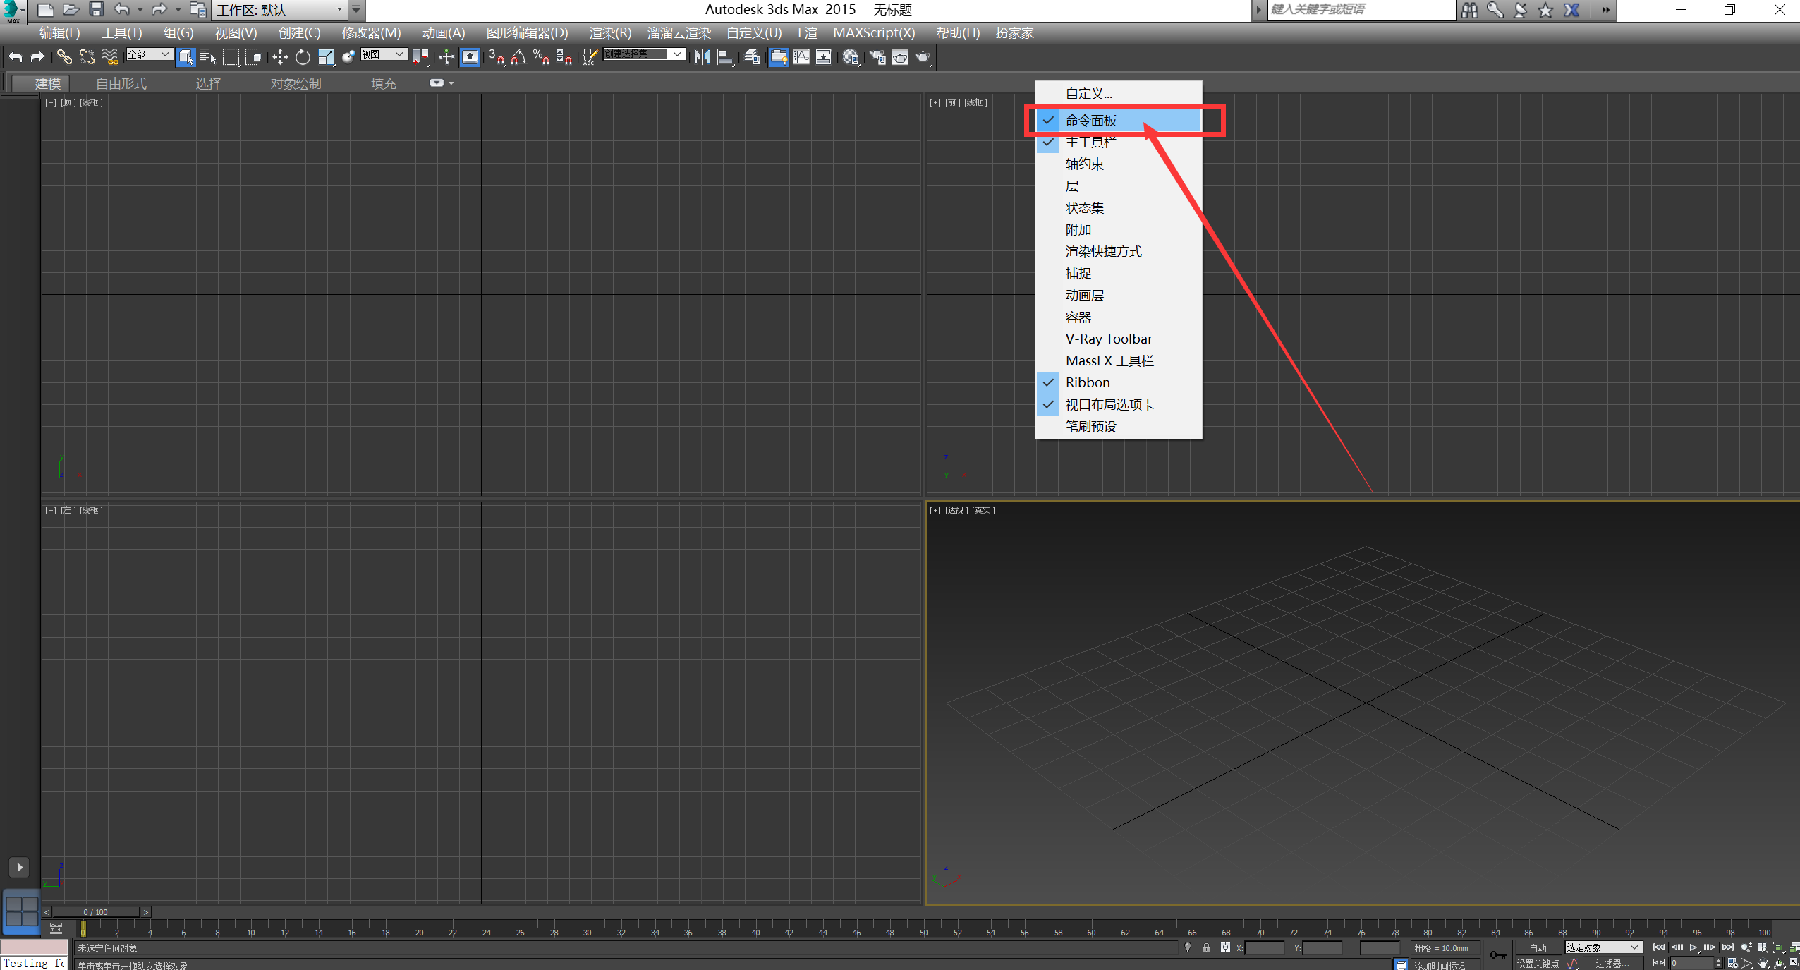Screen dimensions: 1800x970
Task: Click the 0 / 100 time slider
Action: coord(95,911)
